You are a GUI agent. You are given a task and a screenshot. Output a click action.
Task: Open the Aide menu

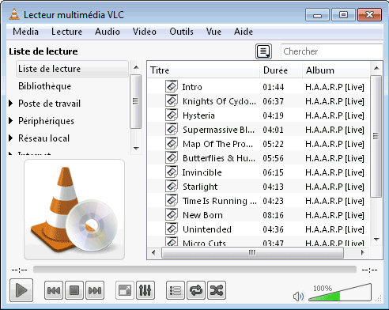(244, 32)
